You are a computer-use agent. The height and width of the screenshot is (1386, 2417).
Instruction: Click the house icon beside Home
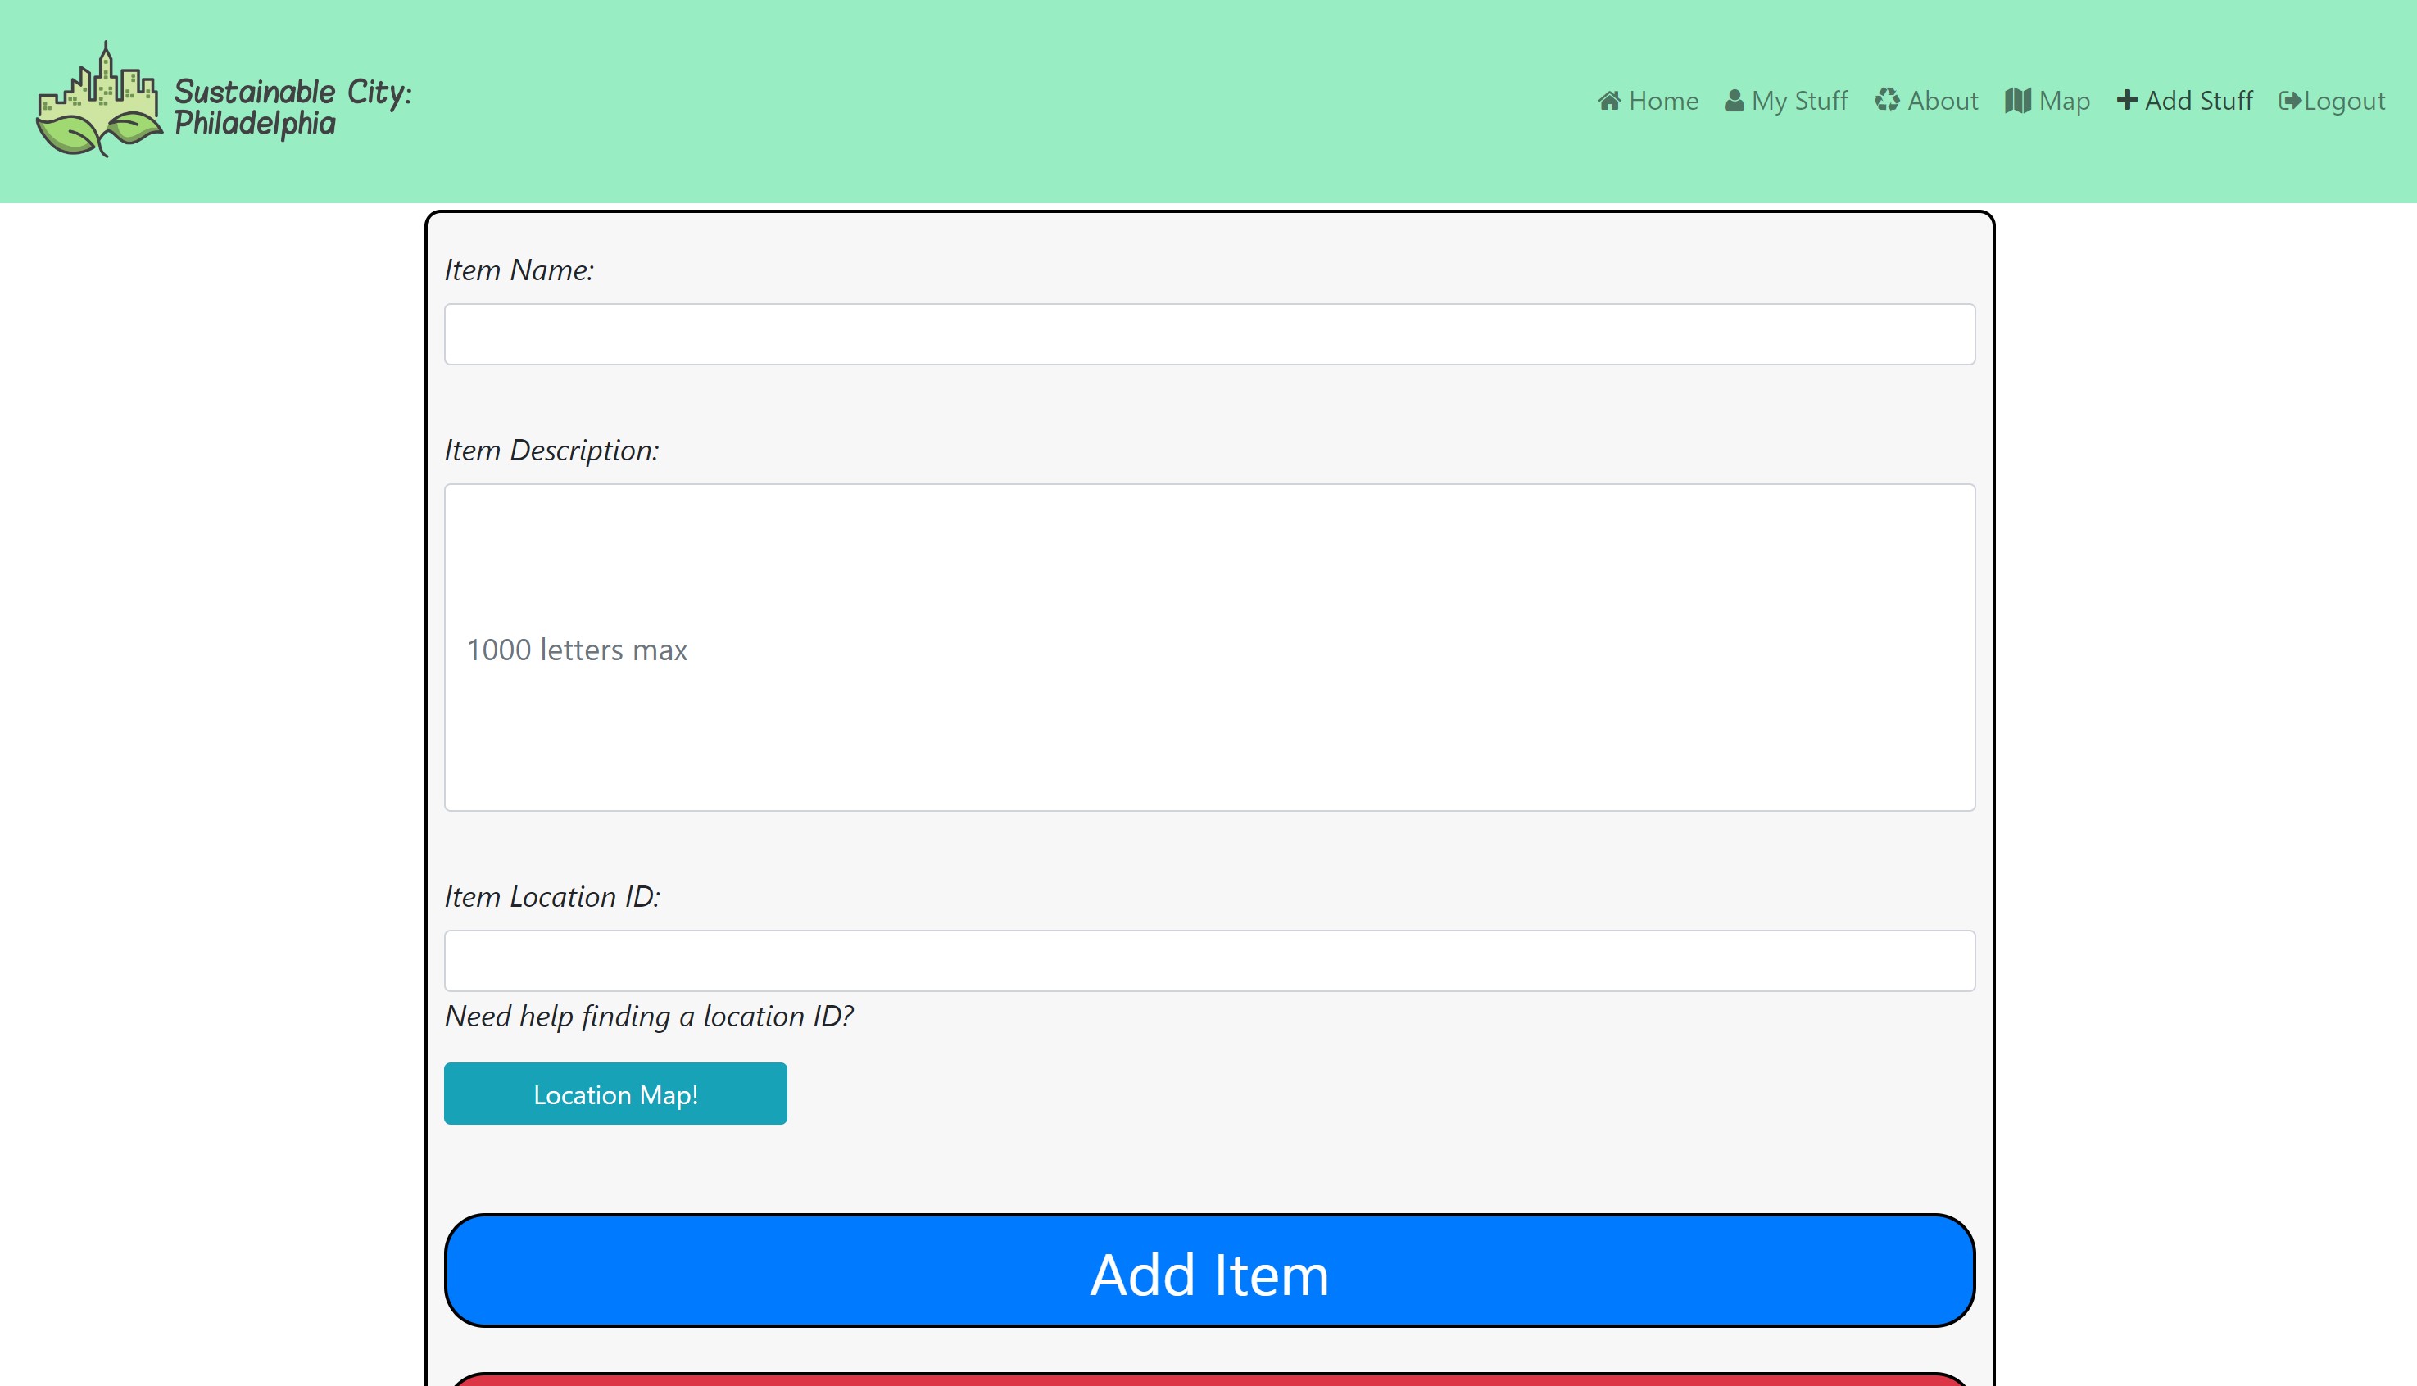click(1609, 101)
